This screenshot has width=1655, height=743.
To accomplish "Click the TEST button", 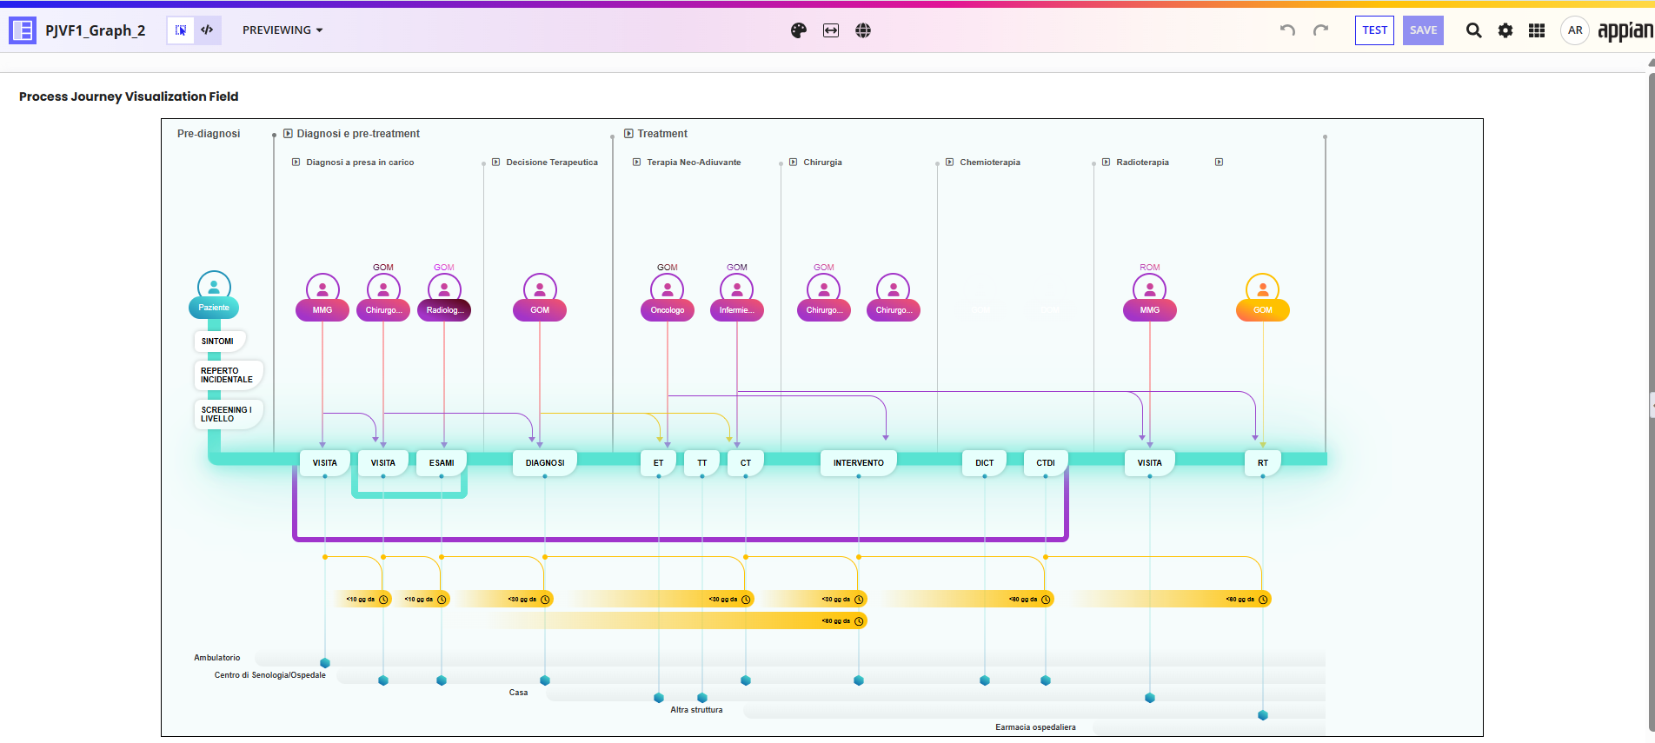I will point(1374,30).
